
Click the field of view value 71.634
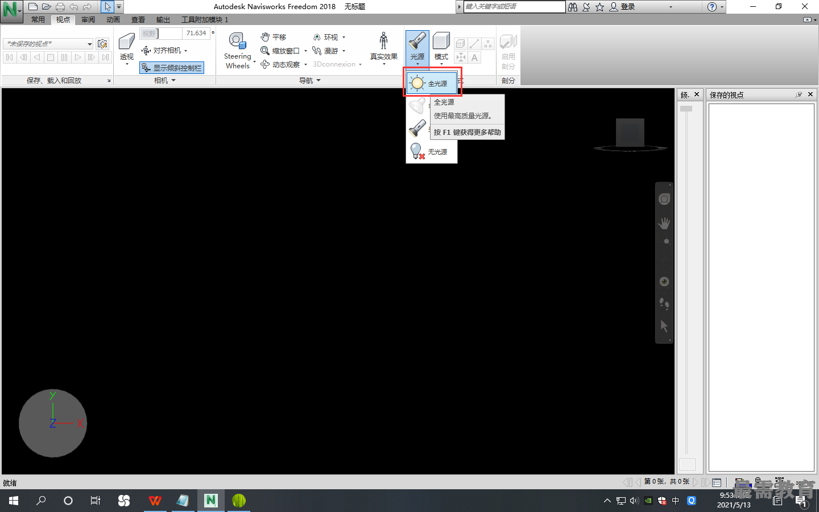tap(196, 34)
